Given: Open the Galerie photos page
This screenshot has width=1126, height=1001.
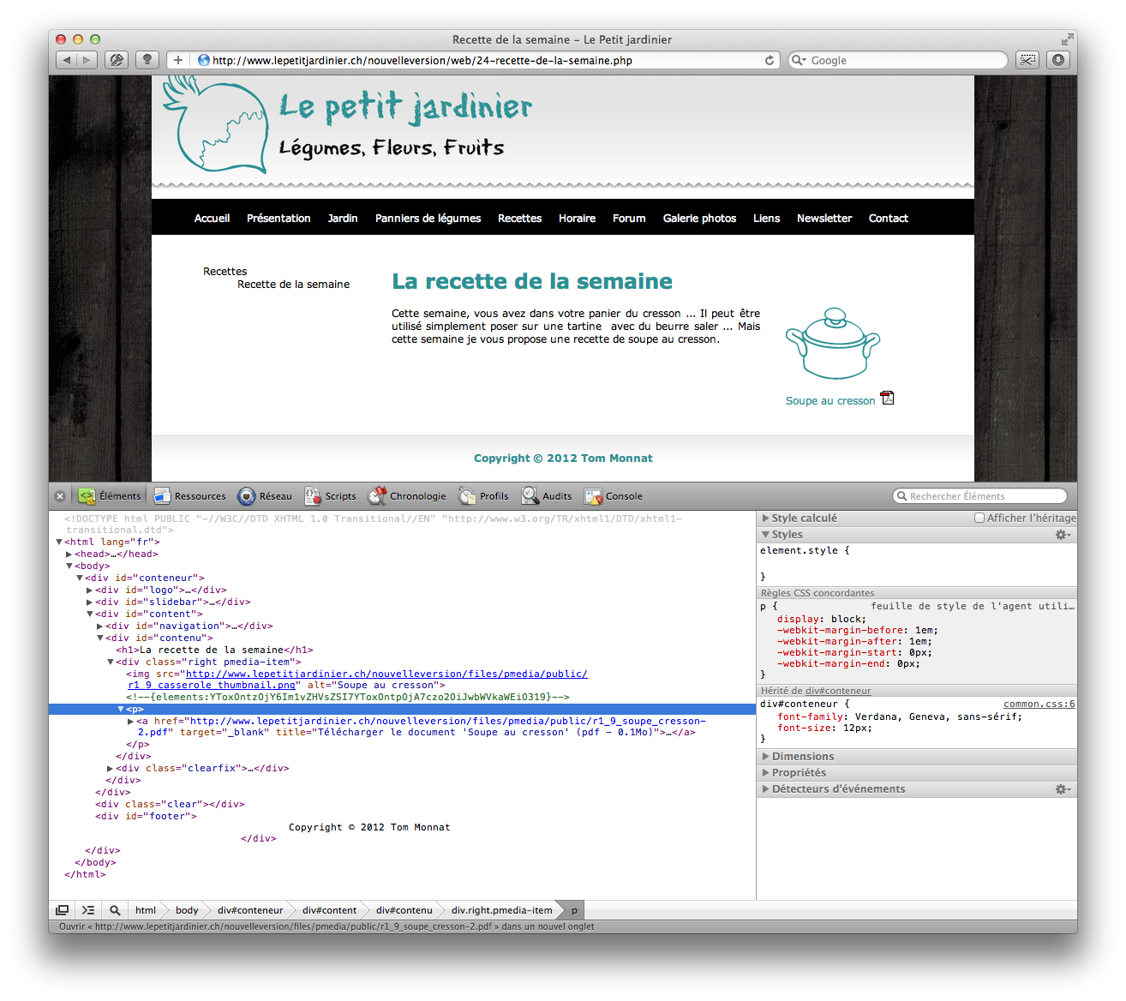Looking at the screenshot, I should point(699,219).
